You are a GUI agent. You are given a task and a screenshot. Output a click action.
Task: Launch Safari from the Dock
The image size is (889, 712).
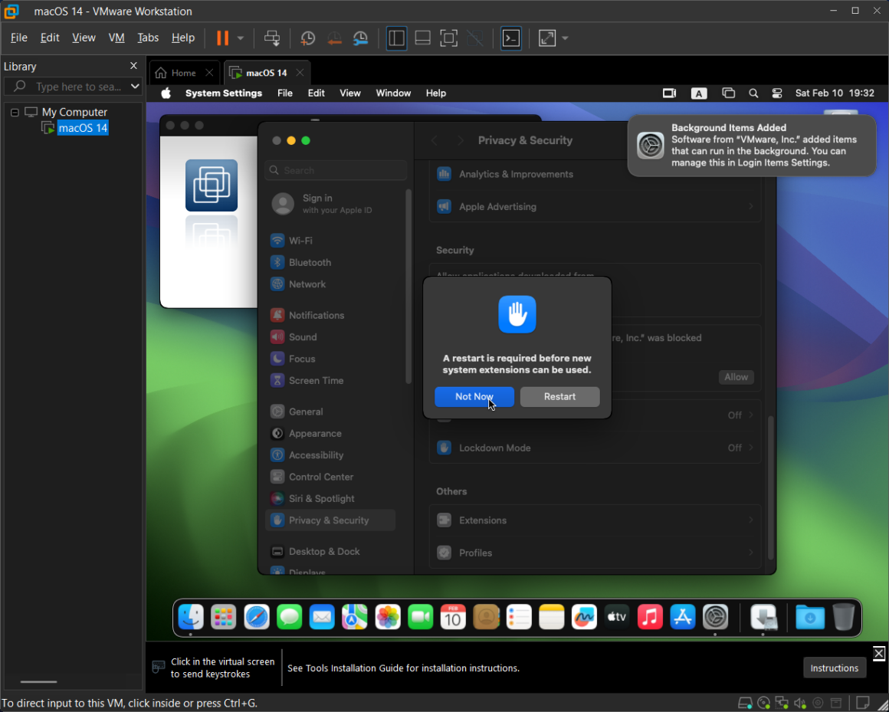256,617
